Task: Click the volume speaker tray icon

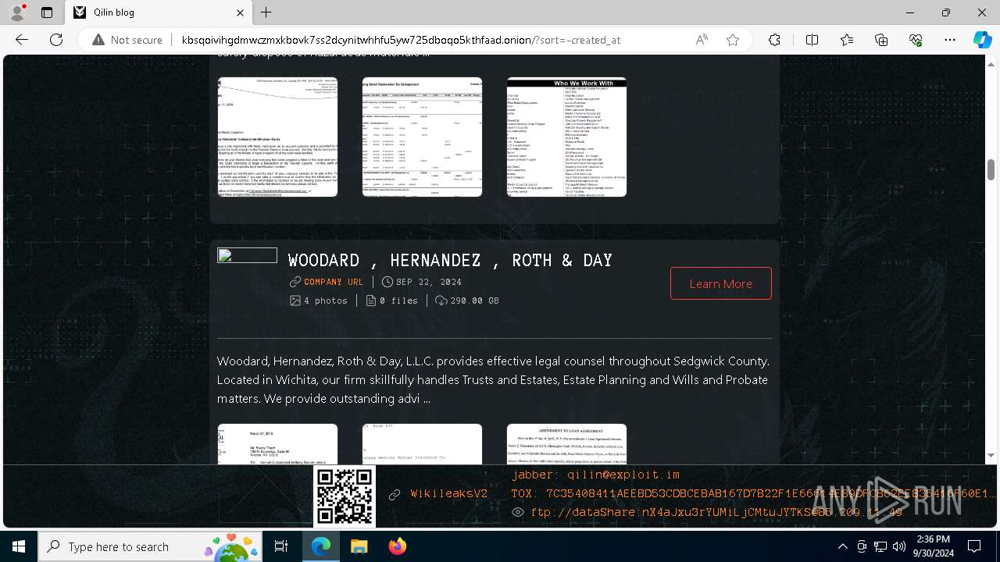Action: (x=899, y=546)
